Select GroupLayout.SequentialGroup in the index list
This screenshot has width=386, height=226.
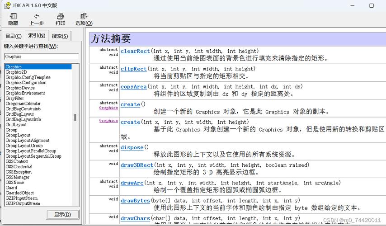(x=33, y=156)
